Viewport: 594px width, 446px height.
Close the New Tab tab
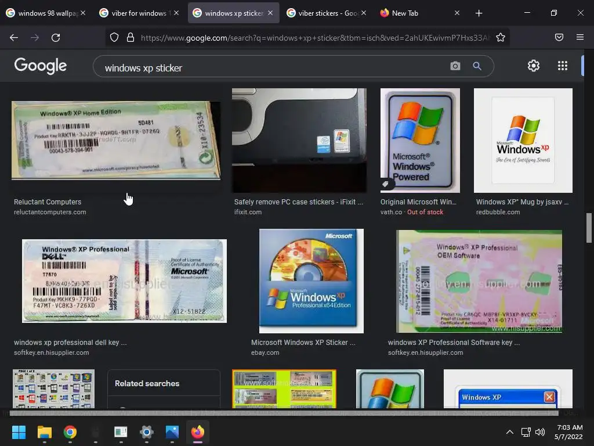point(457,13)
